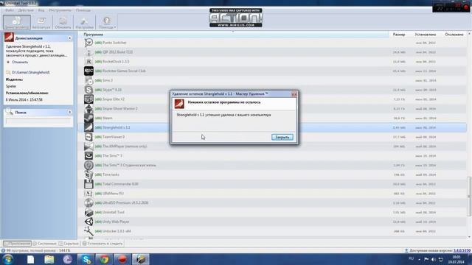The image size is (472, 265).
Task: Open Skype from the taskbar
Action: coord(86,259)
